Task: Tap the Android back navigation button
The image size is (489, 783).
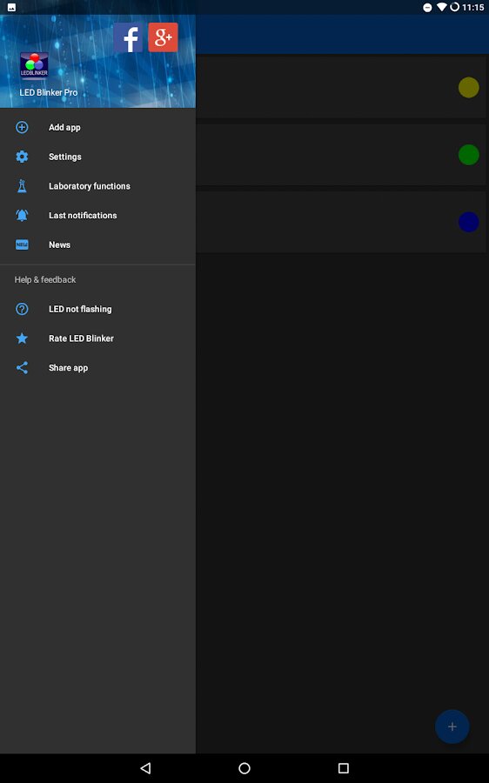Action: (145, 768)
